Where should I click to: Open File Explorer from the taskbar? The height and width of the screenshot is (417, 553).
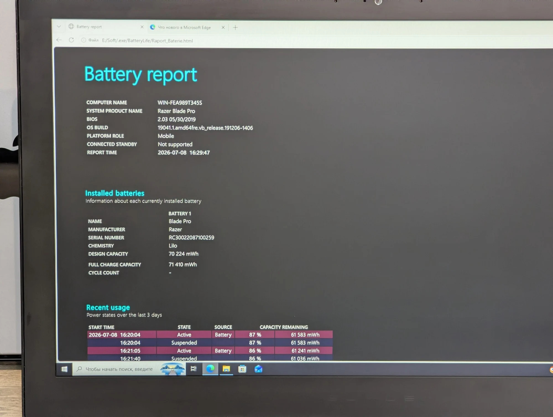(226, 369)
